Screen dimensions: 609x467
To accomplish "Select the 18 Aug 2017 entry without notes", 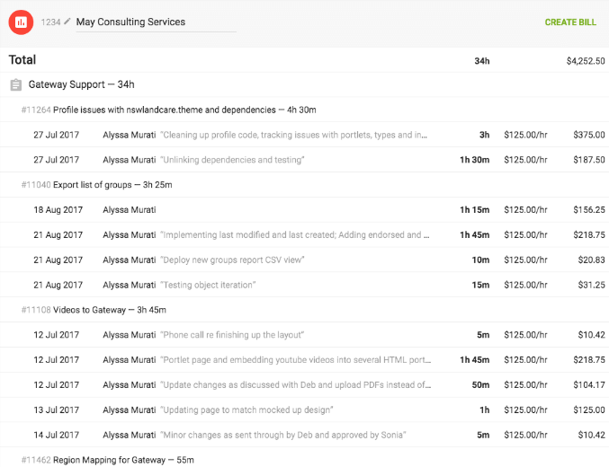I will click(x=304, y=210).
